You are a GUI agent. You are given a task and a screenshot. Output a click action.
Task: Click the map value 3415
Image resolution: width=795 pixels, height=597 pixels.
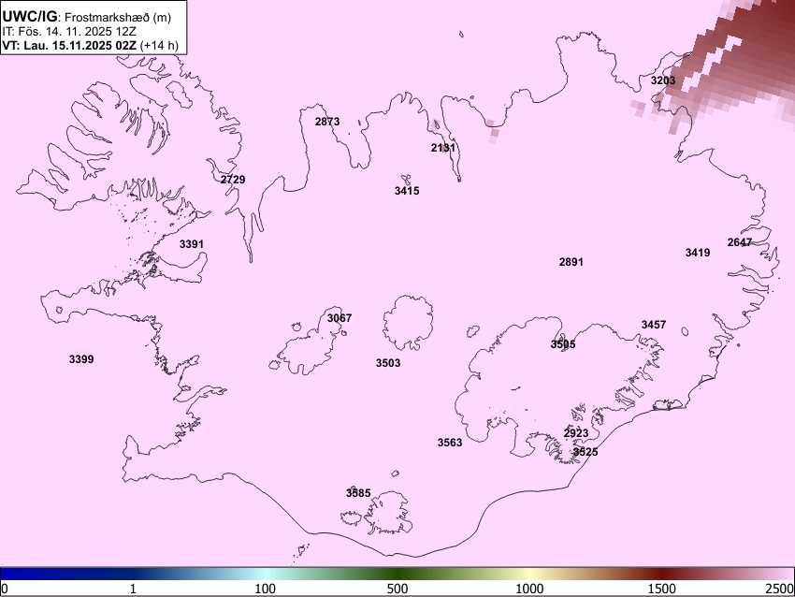click(x=407, y=191)
